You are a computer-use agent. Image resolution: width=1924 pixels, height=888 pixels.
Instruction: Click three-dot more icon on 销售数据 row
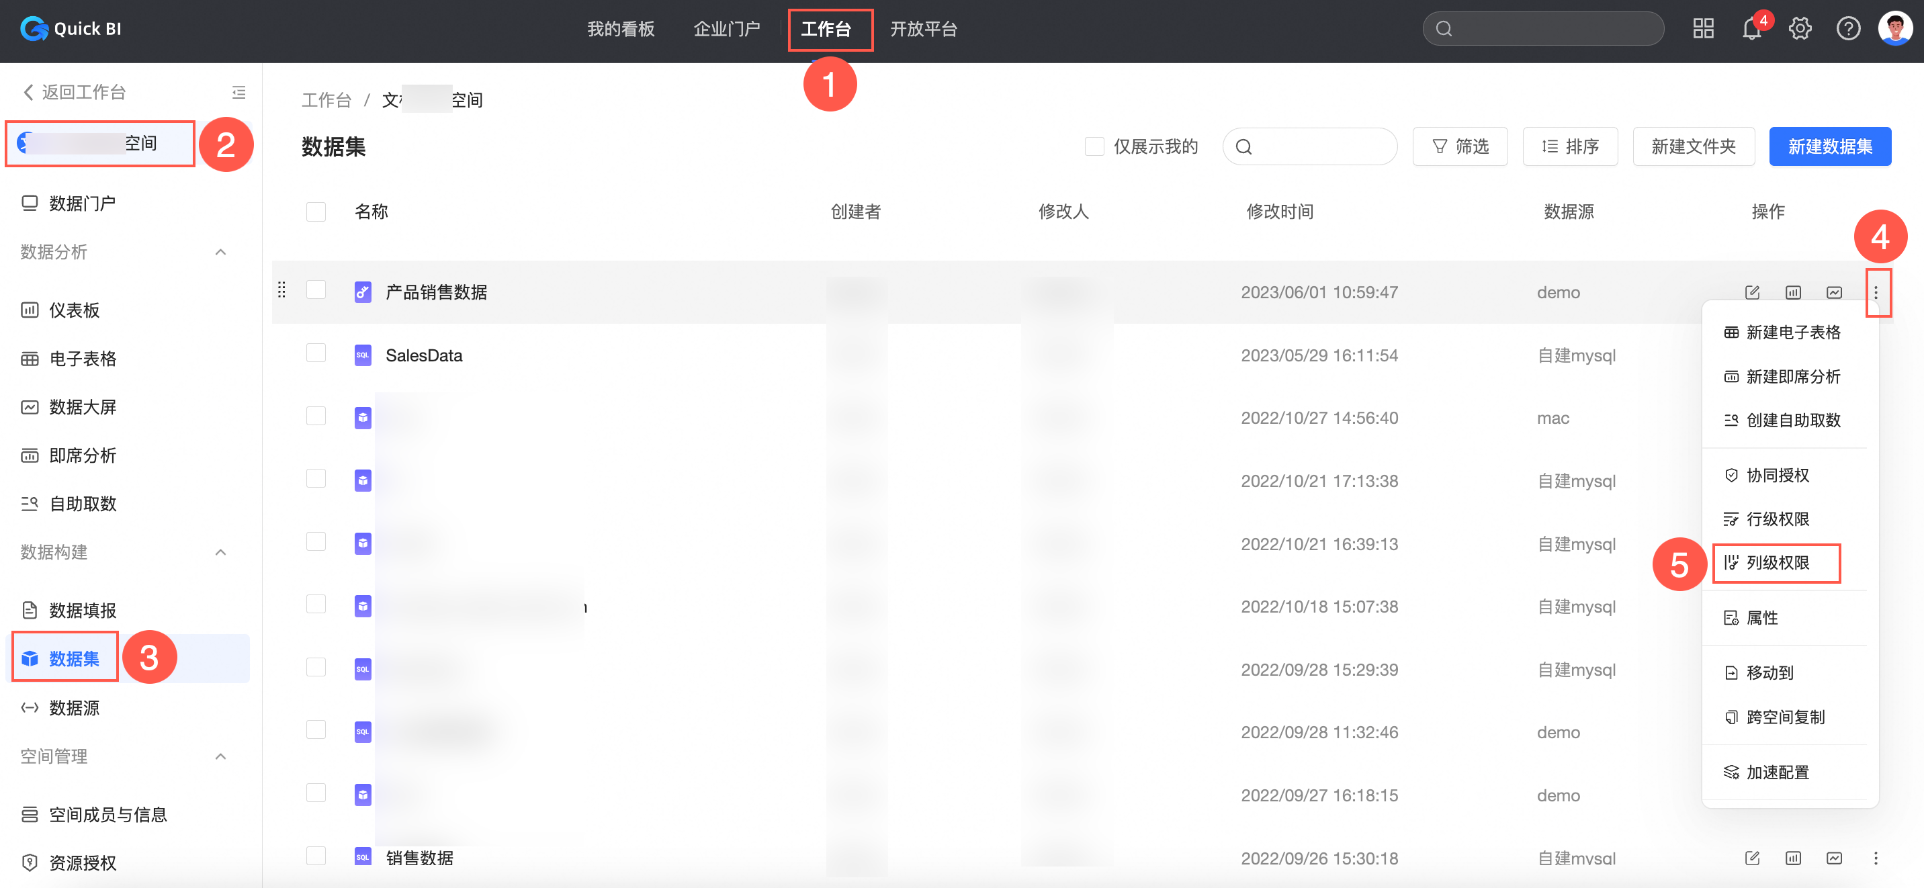(1875, 857)
